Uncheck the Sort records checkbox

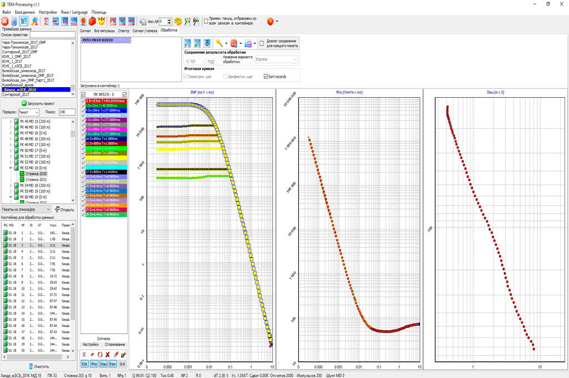click(266, 76)
